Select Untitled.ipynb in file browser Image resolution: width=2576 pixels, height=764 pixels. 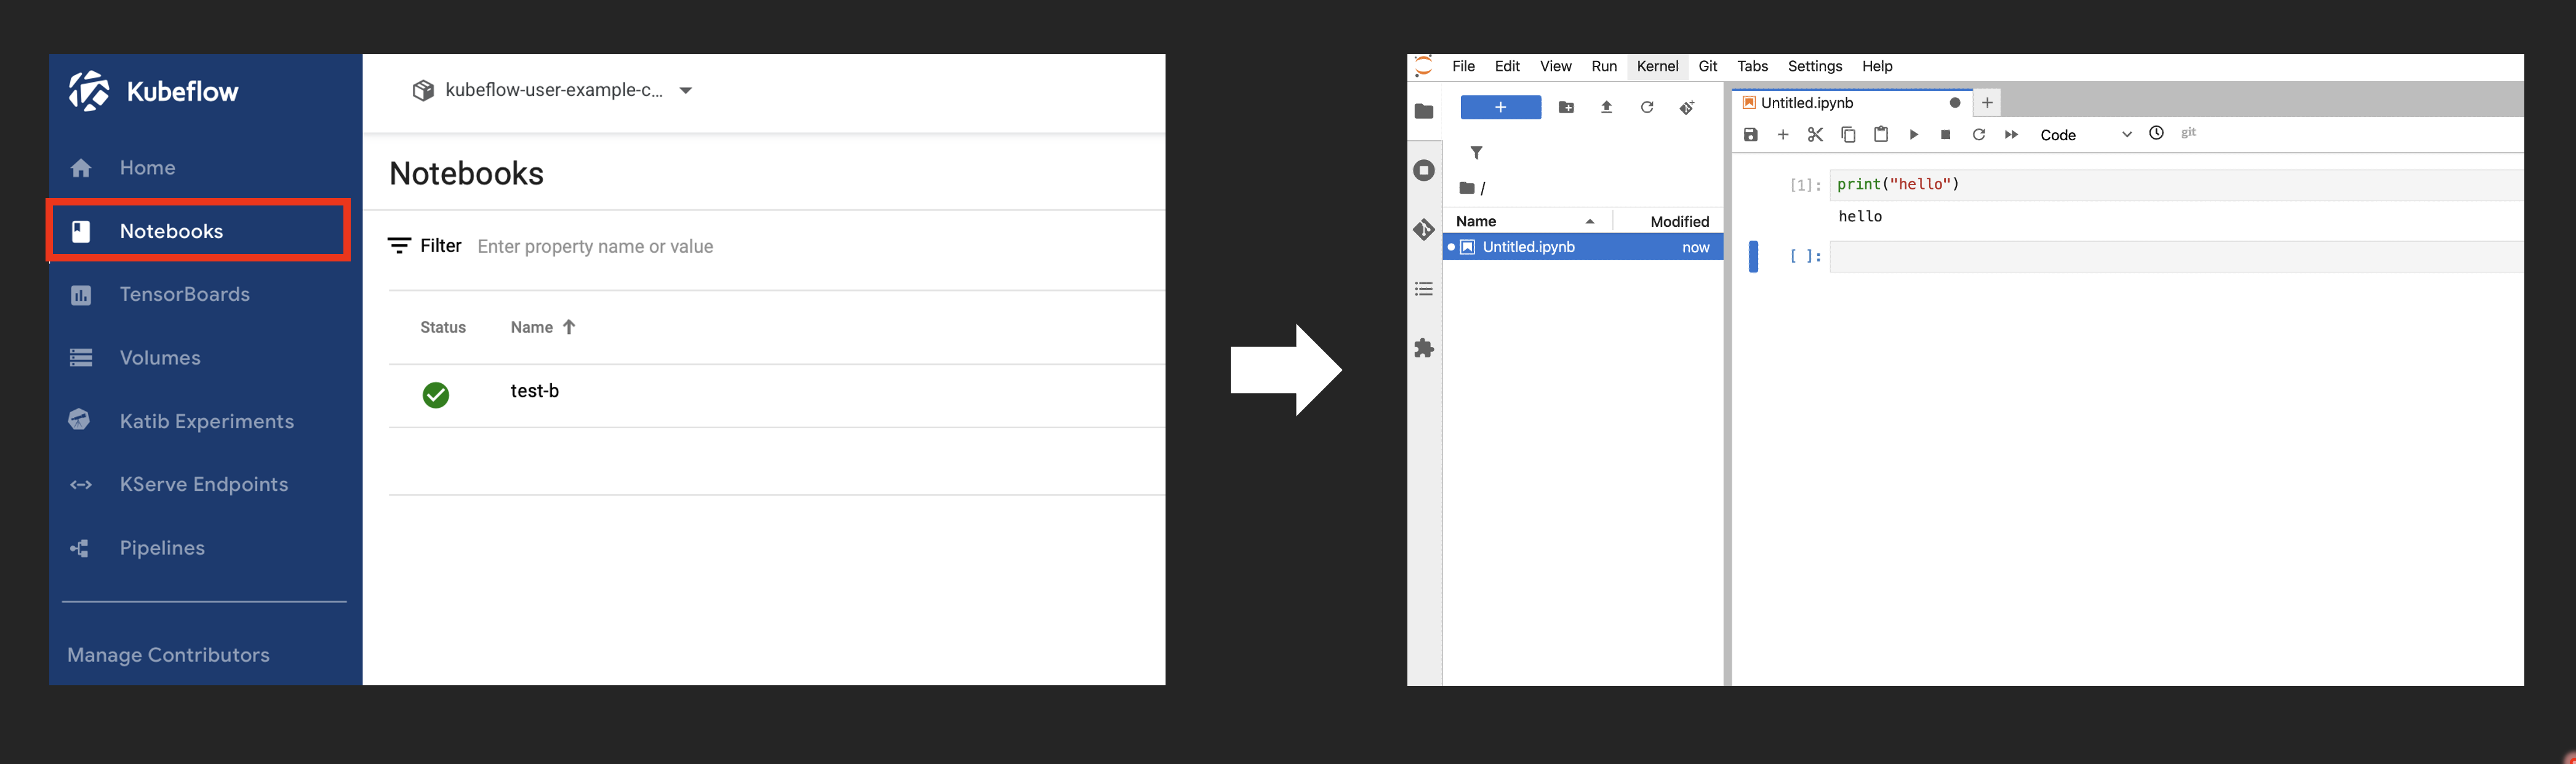click(x=1528, y=247)
